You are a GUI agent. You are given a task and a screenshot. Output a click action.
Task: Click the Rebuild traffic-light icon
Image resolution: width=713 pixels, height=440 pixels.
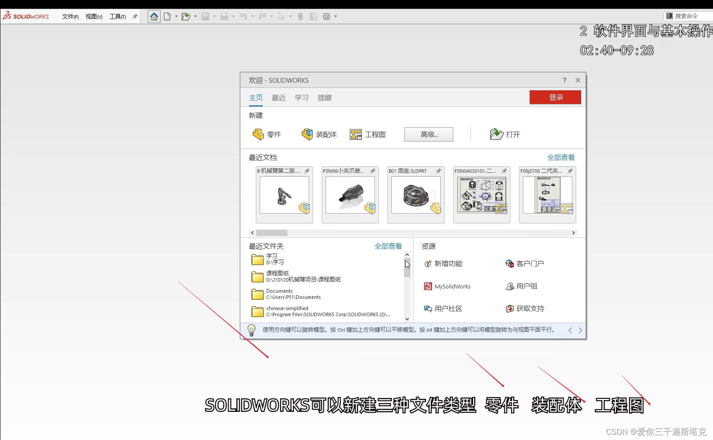click(x=300, y=16)
